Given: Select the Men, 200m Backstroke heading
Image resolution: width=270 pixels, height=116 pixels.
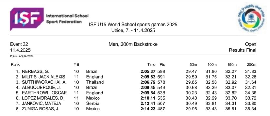Looking at the screenshot, I should (133, 44).
